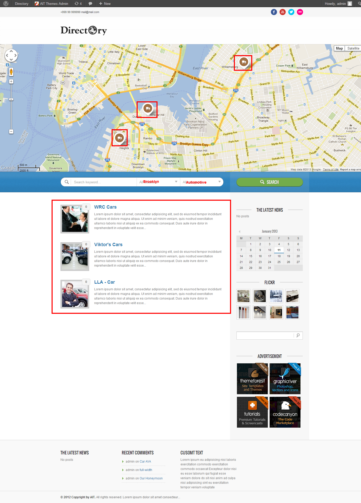Click the Search keyword input field
This screenshot has height=503, width=361.
click(x=103, y=182)
